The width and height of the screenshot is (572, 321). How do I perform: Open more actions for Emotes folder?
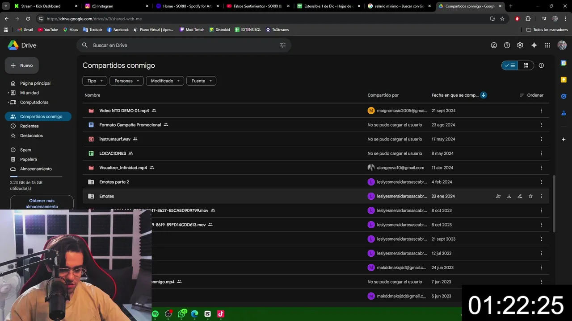[541, 196]
